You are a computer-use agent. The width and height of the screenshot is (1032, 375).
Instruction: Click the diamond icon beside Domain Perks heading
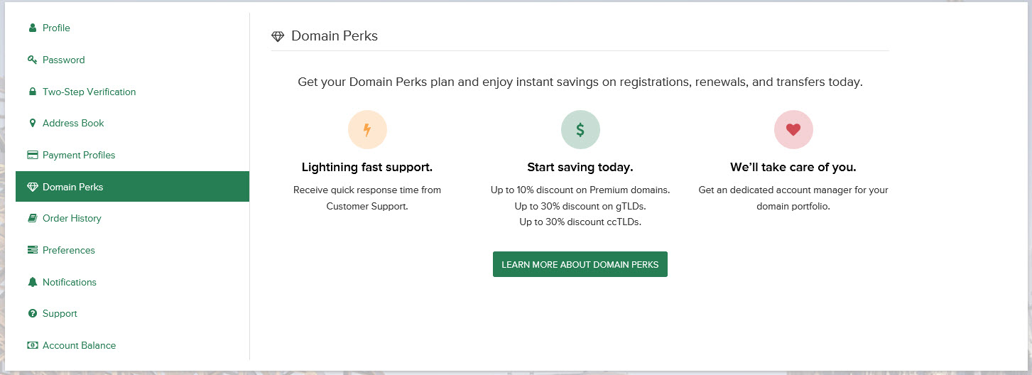pyautogui.click(x=278, y=36)
